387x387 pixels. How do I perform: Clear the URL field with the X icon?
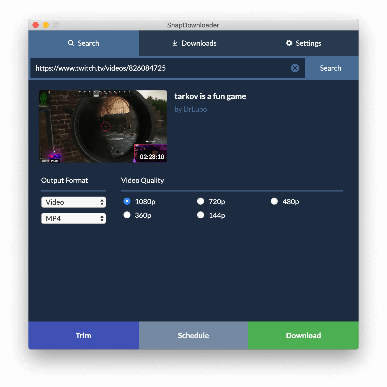pos(295,68)
